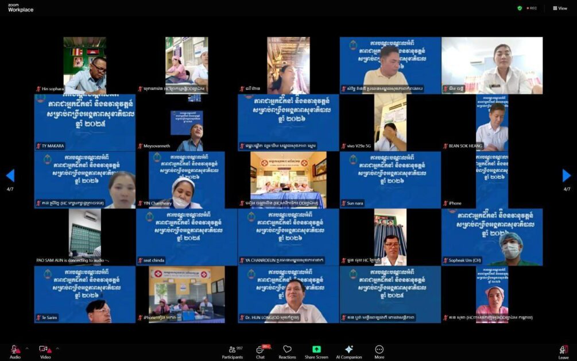Open the View layout menu

[x=560, y=8]
